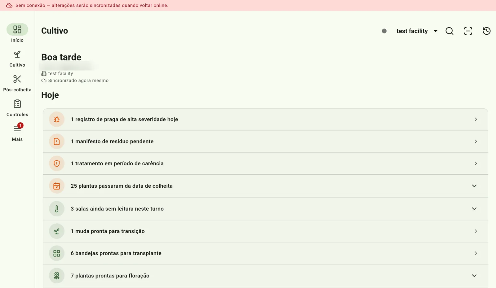Click the grid icon for trays ready

pos(57,253)
